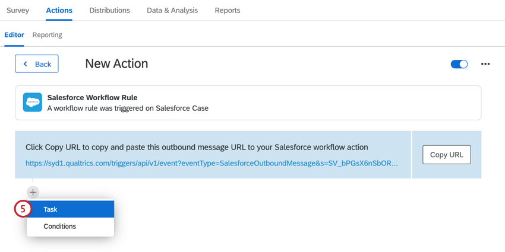
Task: Open the Data & Analysis tab
Action: (x=172, y=10)
